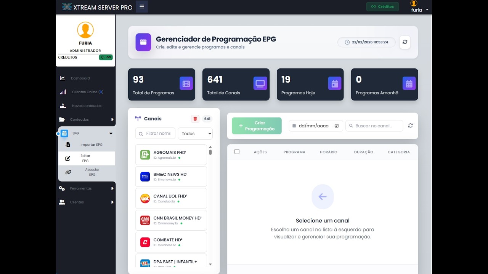Click the 641 channel count badge

207,119
